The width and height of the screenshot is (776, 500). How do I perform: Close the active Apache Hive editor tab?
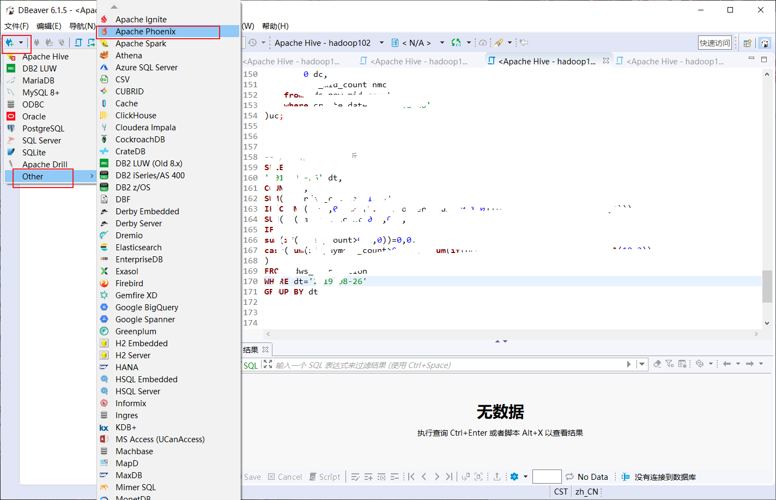click(606, 61)
